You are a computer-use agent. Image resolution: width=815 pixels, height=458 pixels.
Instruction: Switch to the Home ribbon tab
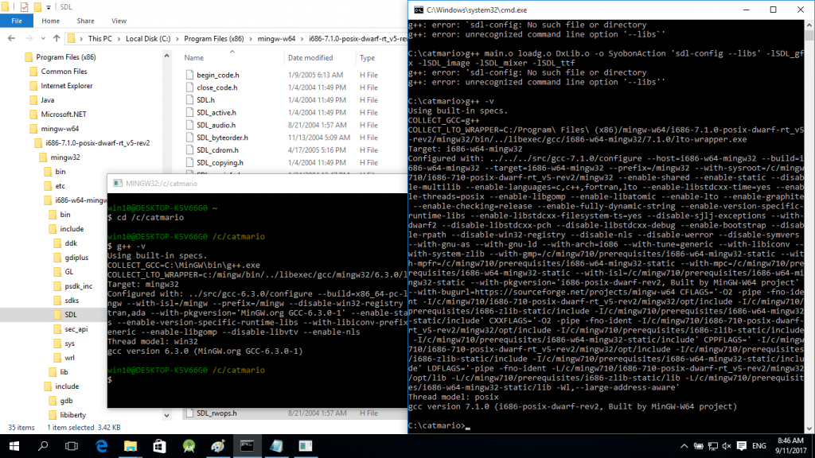(x=50, y=21)
